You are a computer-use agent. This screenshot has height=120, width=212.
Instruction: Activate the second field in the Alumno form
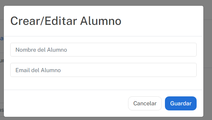click(x=103, y=70)
